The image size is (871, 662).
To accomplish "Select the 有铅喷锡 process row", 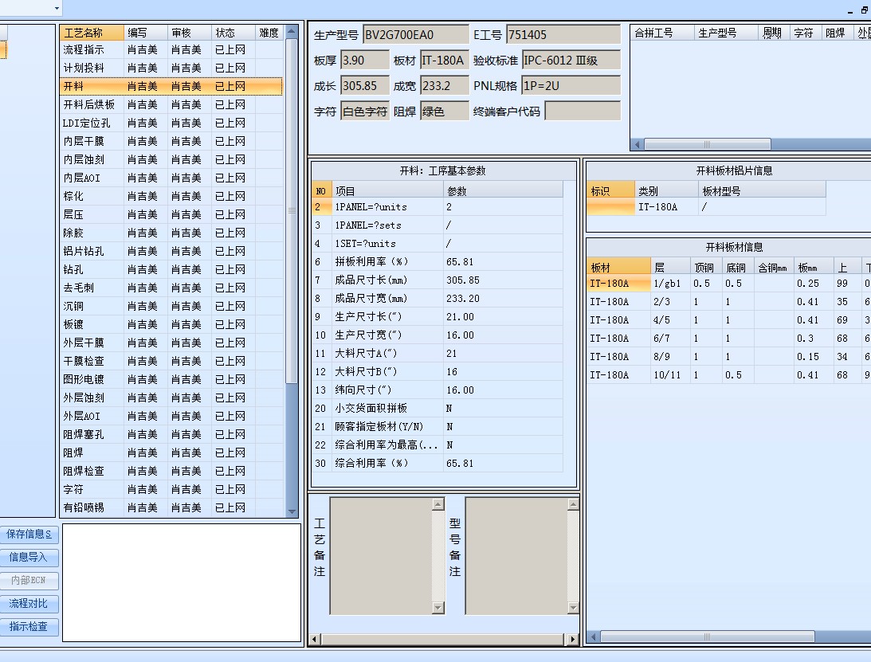I will click(x=171, y=508).
